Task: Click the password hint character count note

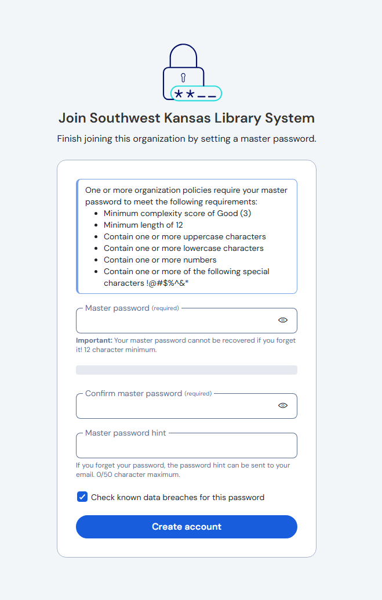Action: click(183, 470)
